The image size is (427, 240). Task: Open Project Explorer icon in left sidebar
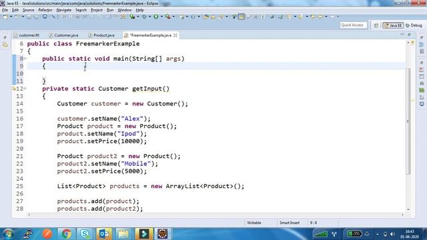point(5,45)
